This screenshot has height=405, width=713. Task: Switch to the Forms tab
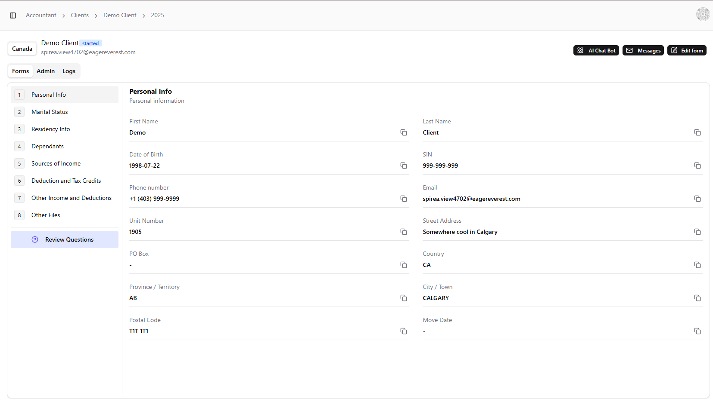click(21, 71)
